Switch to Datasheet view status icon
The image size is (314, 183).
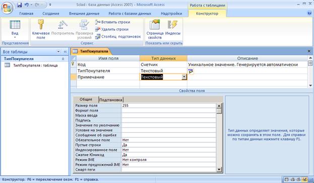[287, 179]
